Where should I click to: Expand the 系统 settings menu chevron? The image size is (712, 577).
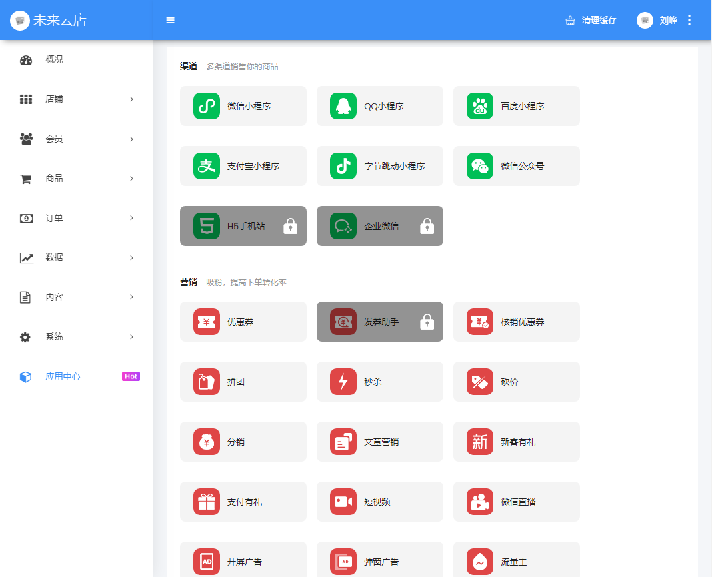(131, 337)
